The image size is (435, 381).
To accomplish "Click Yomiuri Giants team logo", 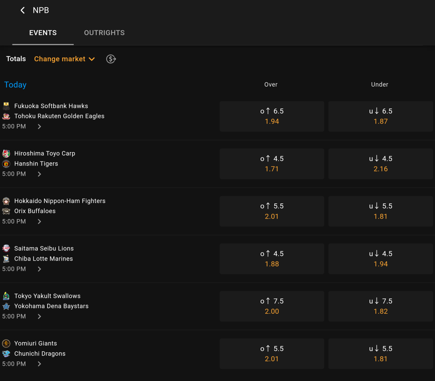I will tap(6, 344).
